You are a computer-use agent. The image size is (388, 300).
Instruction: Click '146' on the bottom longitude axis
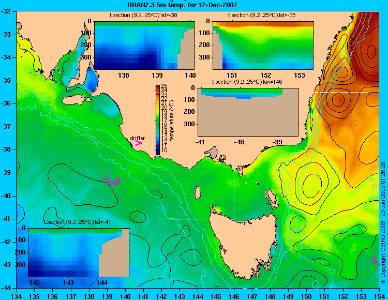[234, 296]
